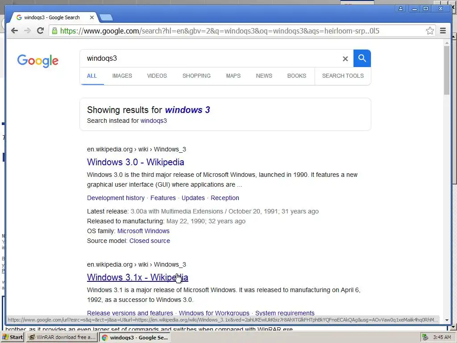Switch to the MAPS results tab
Image resolution: width=457 pixels, height=343 pixels.
pyautogui.click(x=233, y=76)
